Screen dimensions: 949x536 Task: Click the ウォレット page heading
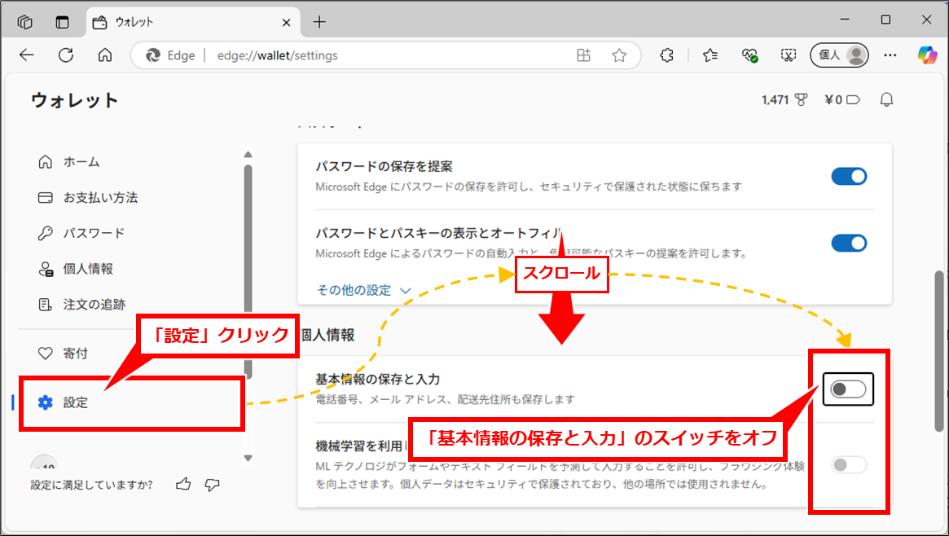[74, 100]
